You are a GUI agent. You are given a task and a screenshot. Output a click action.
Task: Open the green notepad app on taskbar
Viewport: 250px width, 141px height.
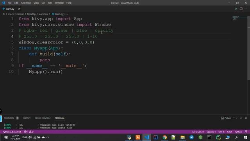[x=173, y=137]
